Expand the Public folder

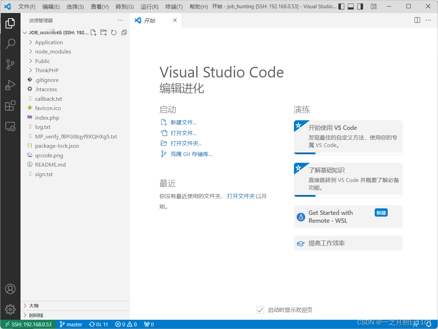coord(75,61)
